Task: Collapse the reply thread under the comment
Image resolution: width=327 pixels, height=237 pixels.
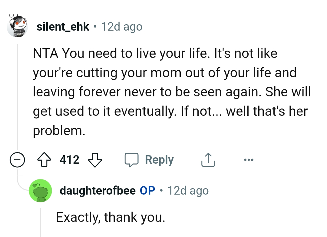Action: point(18,160)
